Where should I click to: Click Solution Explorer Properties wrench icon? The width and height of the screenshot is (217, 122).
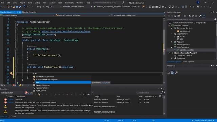coord(200,16)
